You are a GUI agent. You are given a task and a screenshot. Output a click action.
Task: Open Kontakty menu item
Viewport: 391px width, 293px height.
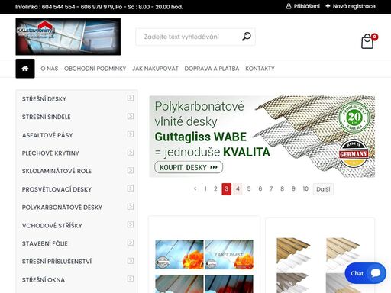260,69
